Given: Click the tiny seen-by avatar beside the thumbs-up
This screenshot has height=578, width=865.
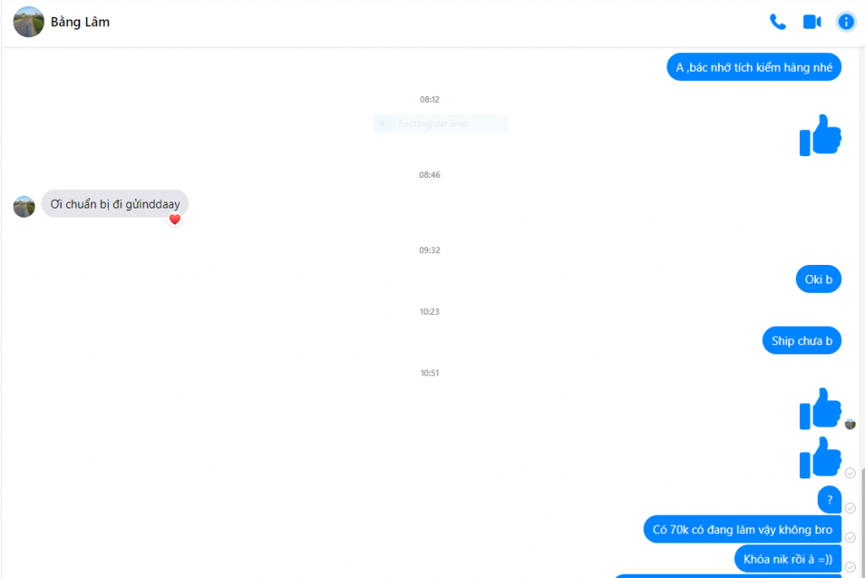Looking at the screenshot, I should (850, 424).
